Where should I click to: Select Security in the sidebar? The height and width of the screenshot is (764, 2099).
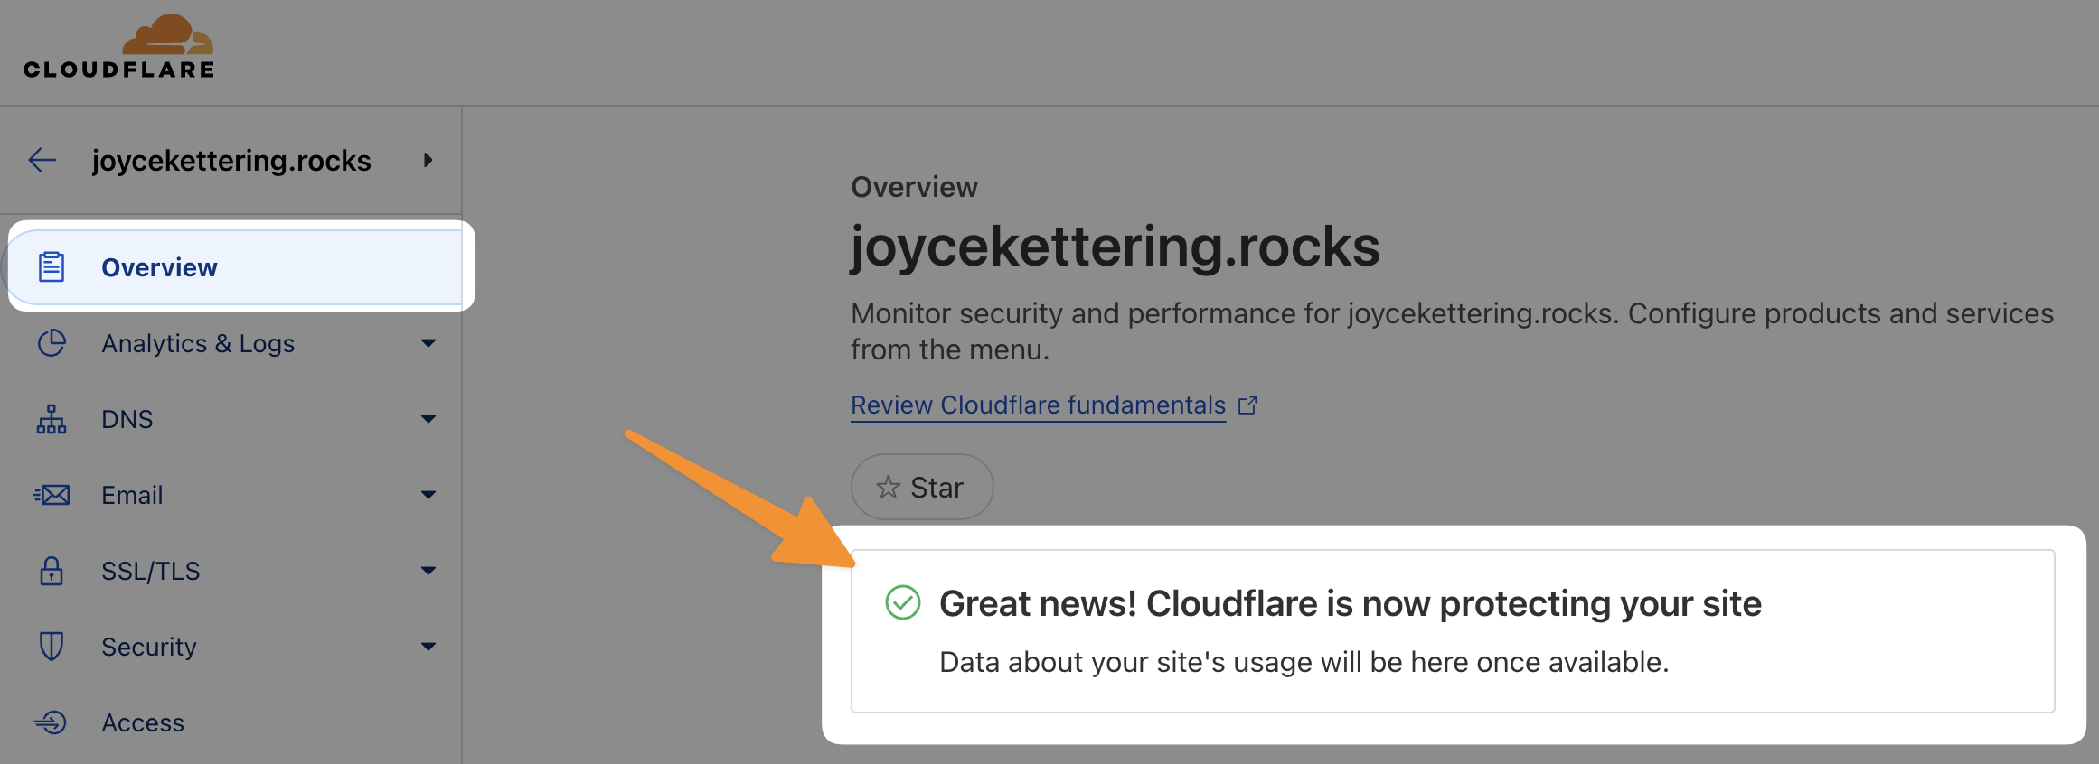149,647
